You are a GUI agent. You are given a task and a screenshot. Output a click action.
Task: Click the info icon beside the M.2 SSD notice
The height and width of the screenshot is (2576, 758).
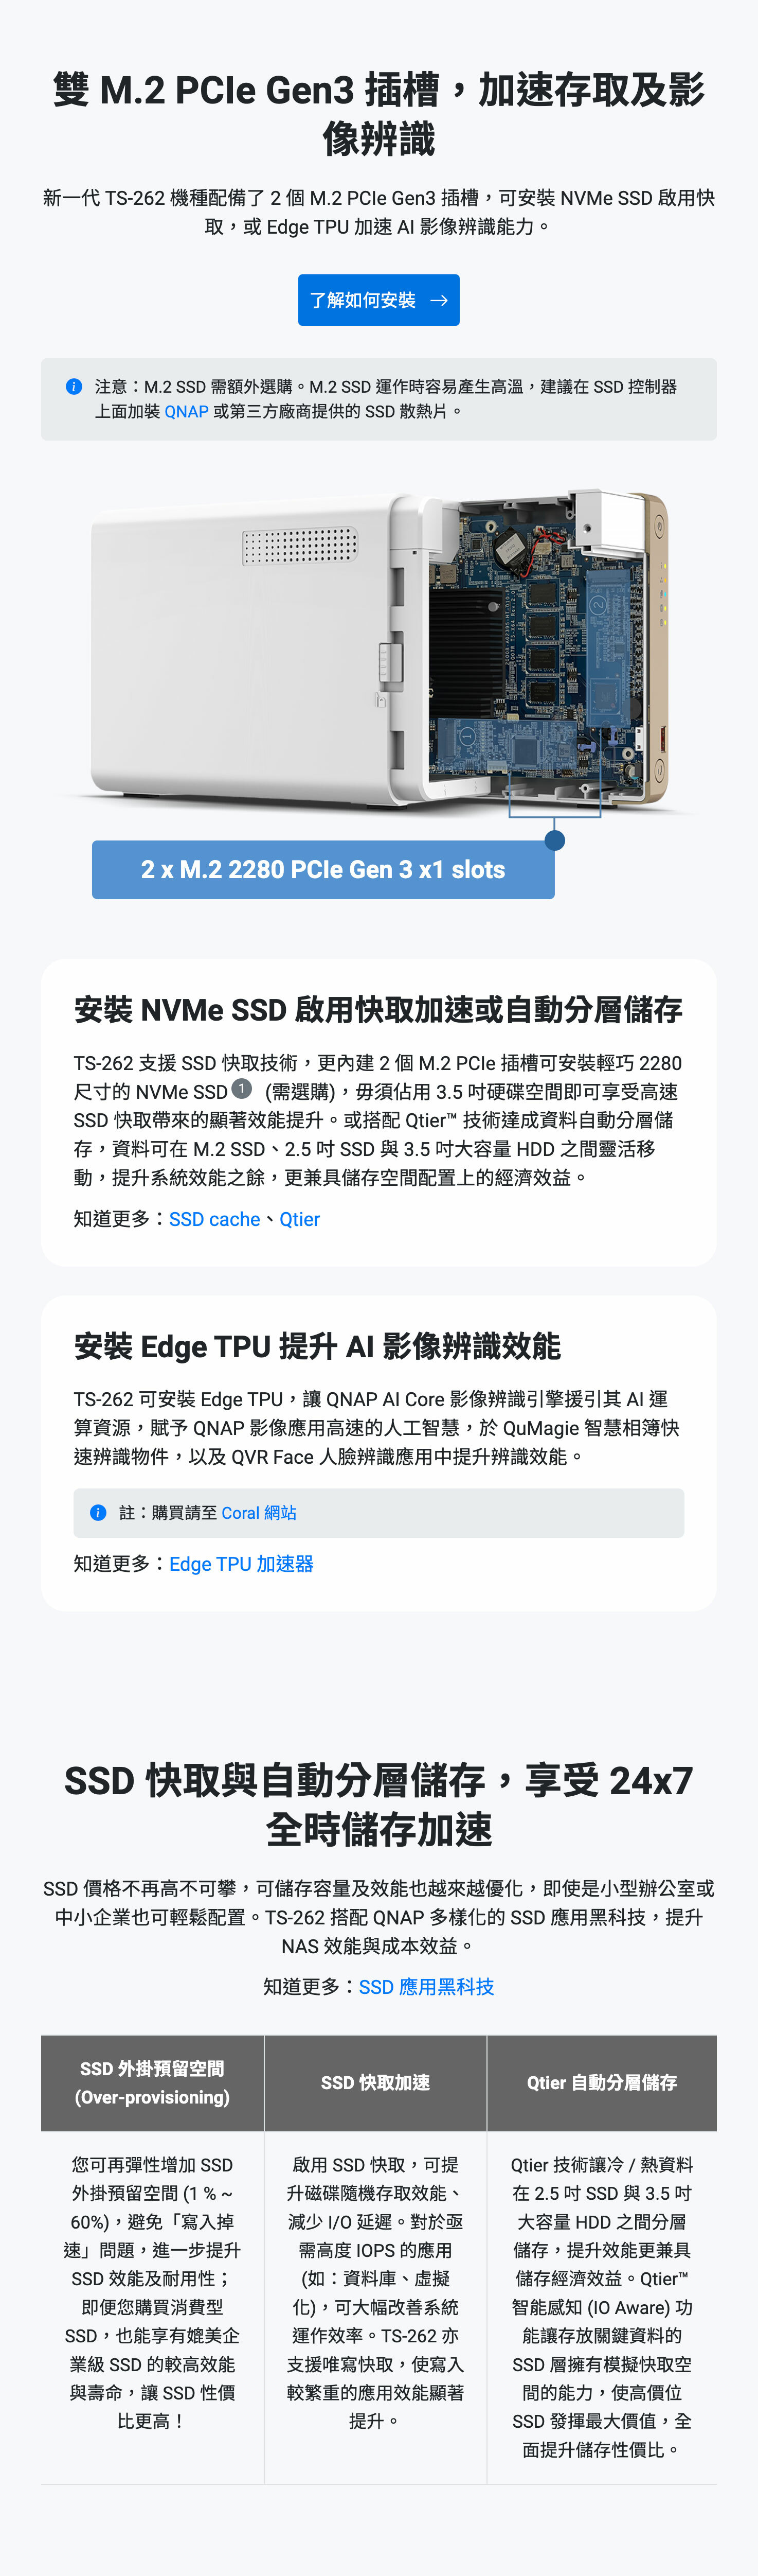pos(74,386)
